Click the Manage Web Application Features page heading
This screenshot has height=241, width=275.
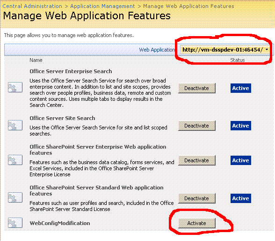pos(87,15)
